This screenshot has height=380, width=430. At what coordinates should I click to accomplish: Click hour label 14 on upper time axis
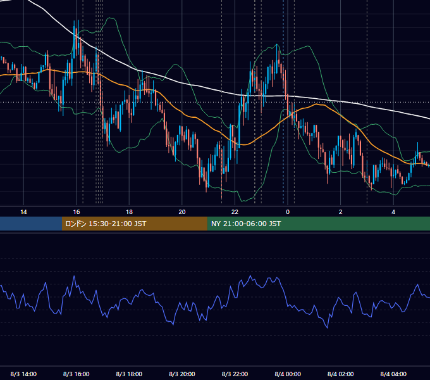tap(23, 212)
